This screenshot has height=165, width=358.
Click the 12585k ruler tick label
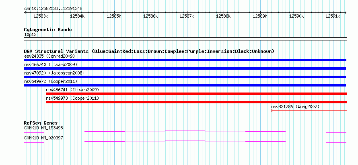point(114,16)
